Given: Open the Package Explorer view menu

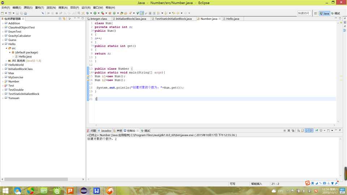Looking at the screenshot, I should tap(74, 18).
